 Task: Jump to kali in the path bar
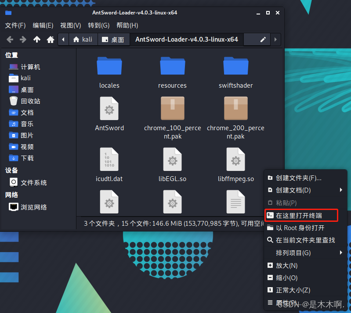tap(83, 39)
